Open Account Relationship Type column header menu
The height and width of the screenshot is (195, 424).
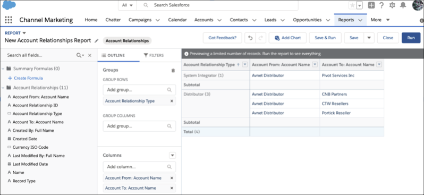(245, 64)
